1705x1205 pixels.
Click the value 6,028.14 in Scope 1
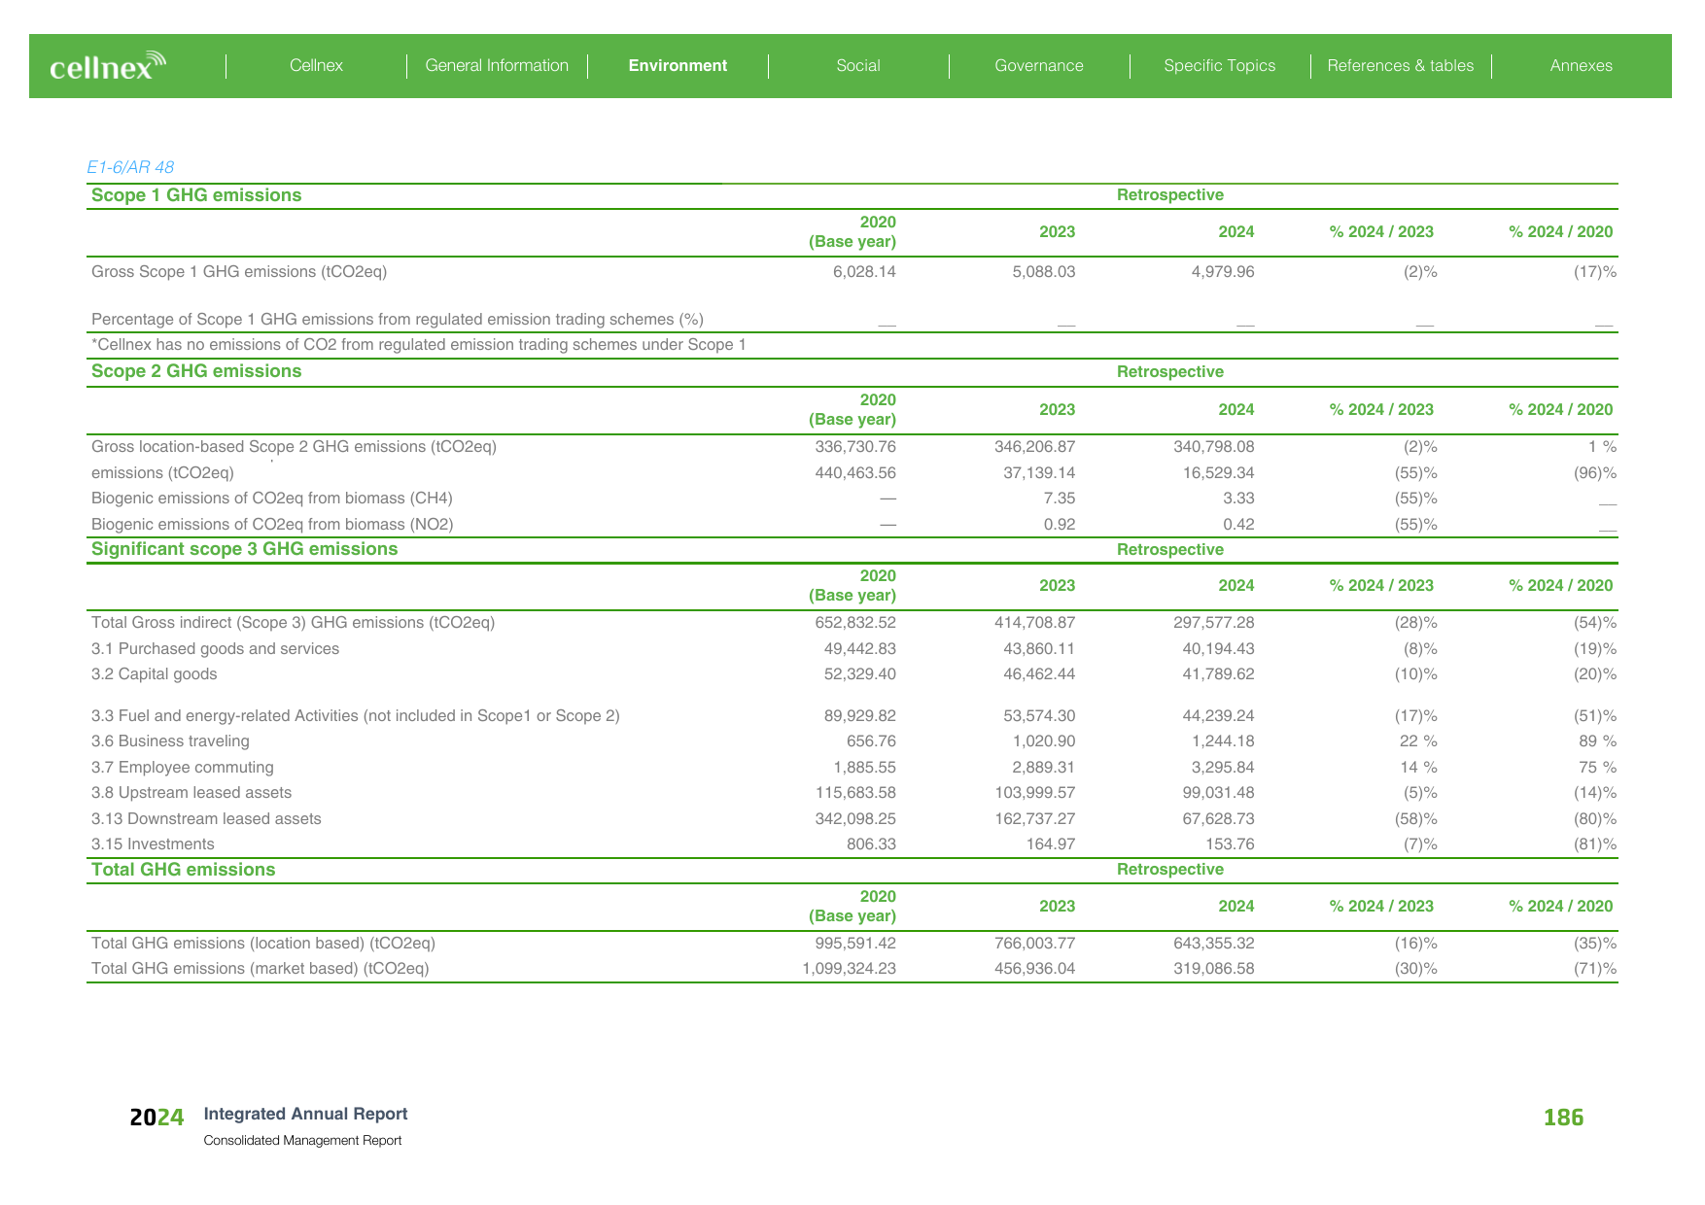(x=864, y=272)
